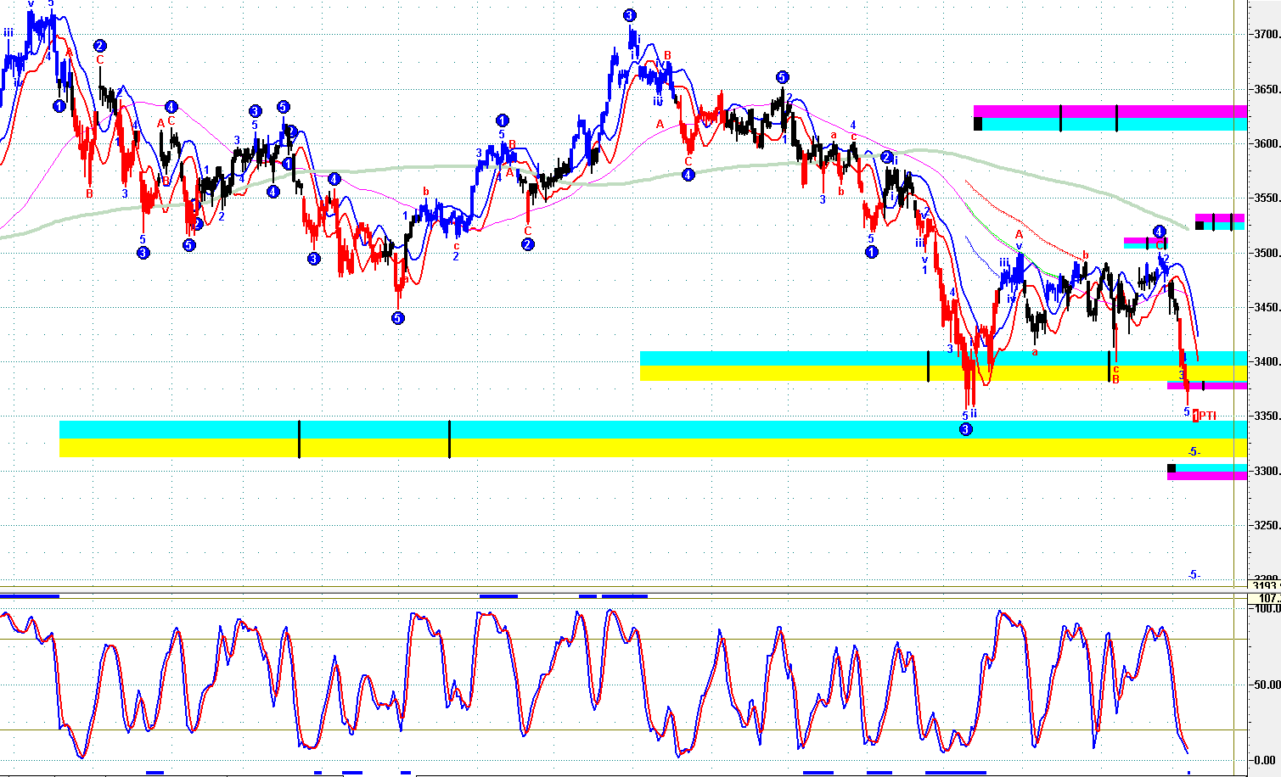The image size is (1281, 777).
Task: Select the circled 5 marker beside the blue 2 near 3650
Action: (782, 76)
